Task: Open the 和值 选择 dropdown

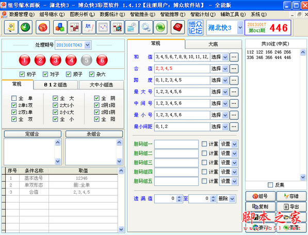Action: [225, 57]
